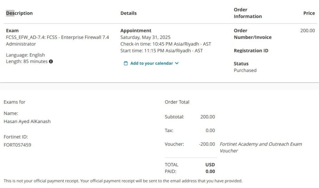319x188 pixels.
Task: Click the USD 0.00 total paid amount
Action: click(210, 168)
